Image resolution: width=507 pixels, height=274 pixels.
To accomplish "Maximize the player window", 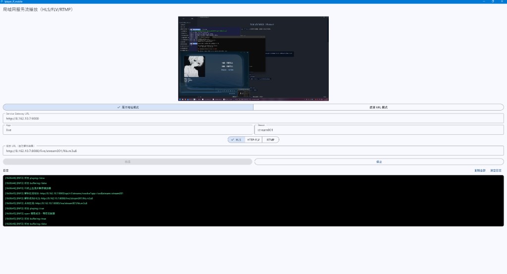I will pos(493,1).
